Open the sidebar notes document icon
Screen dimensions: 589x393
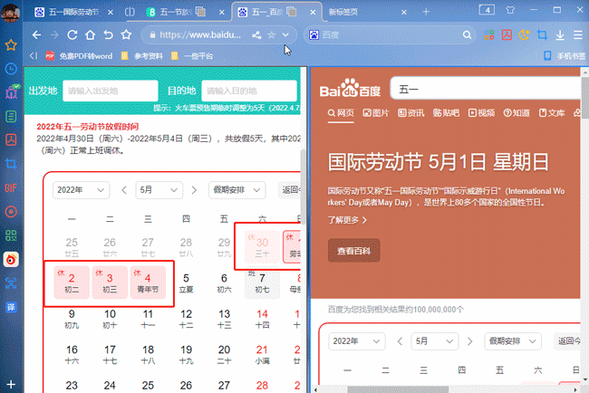(11, 117)
